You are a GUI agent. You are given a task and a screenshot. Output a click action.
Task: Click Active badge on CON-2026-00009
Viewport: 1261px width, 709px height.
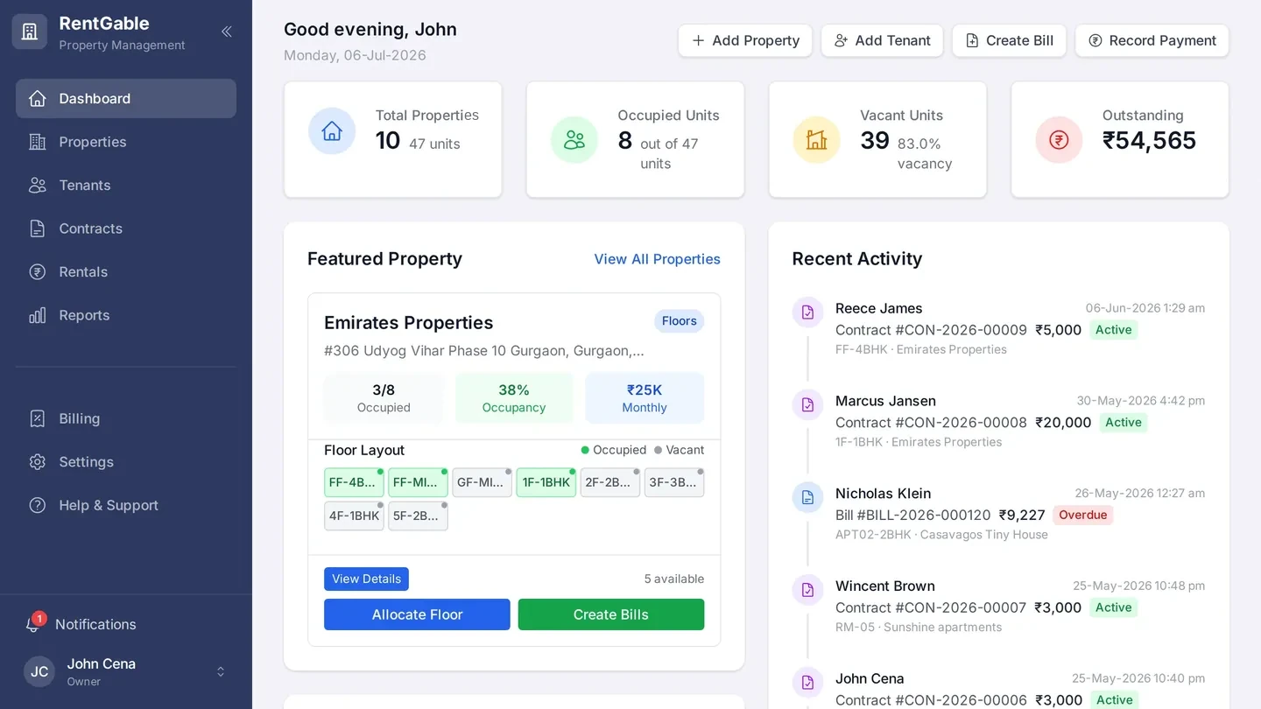coord(1114,330)
